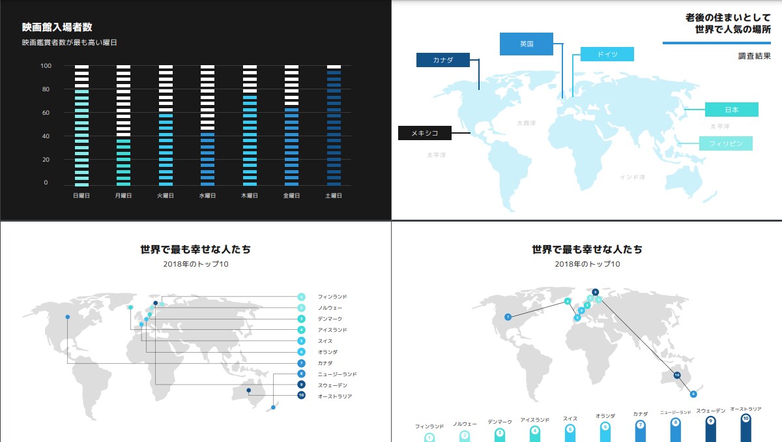
Task: Click the striped bar above 土曜日
Action: (334, 126)
